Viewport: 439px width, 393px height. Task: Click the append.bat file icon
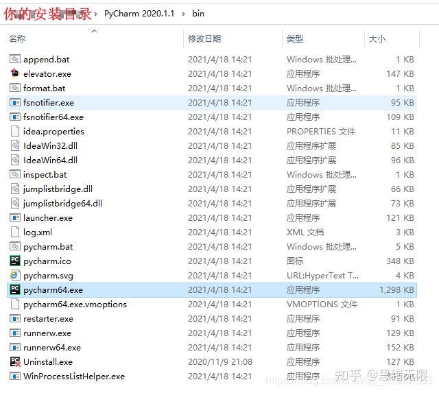click(x=15, y=59)
